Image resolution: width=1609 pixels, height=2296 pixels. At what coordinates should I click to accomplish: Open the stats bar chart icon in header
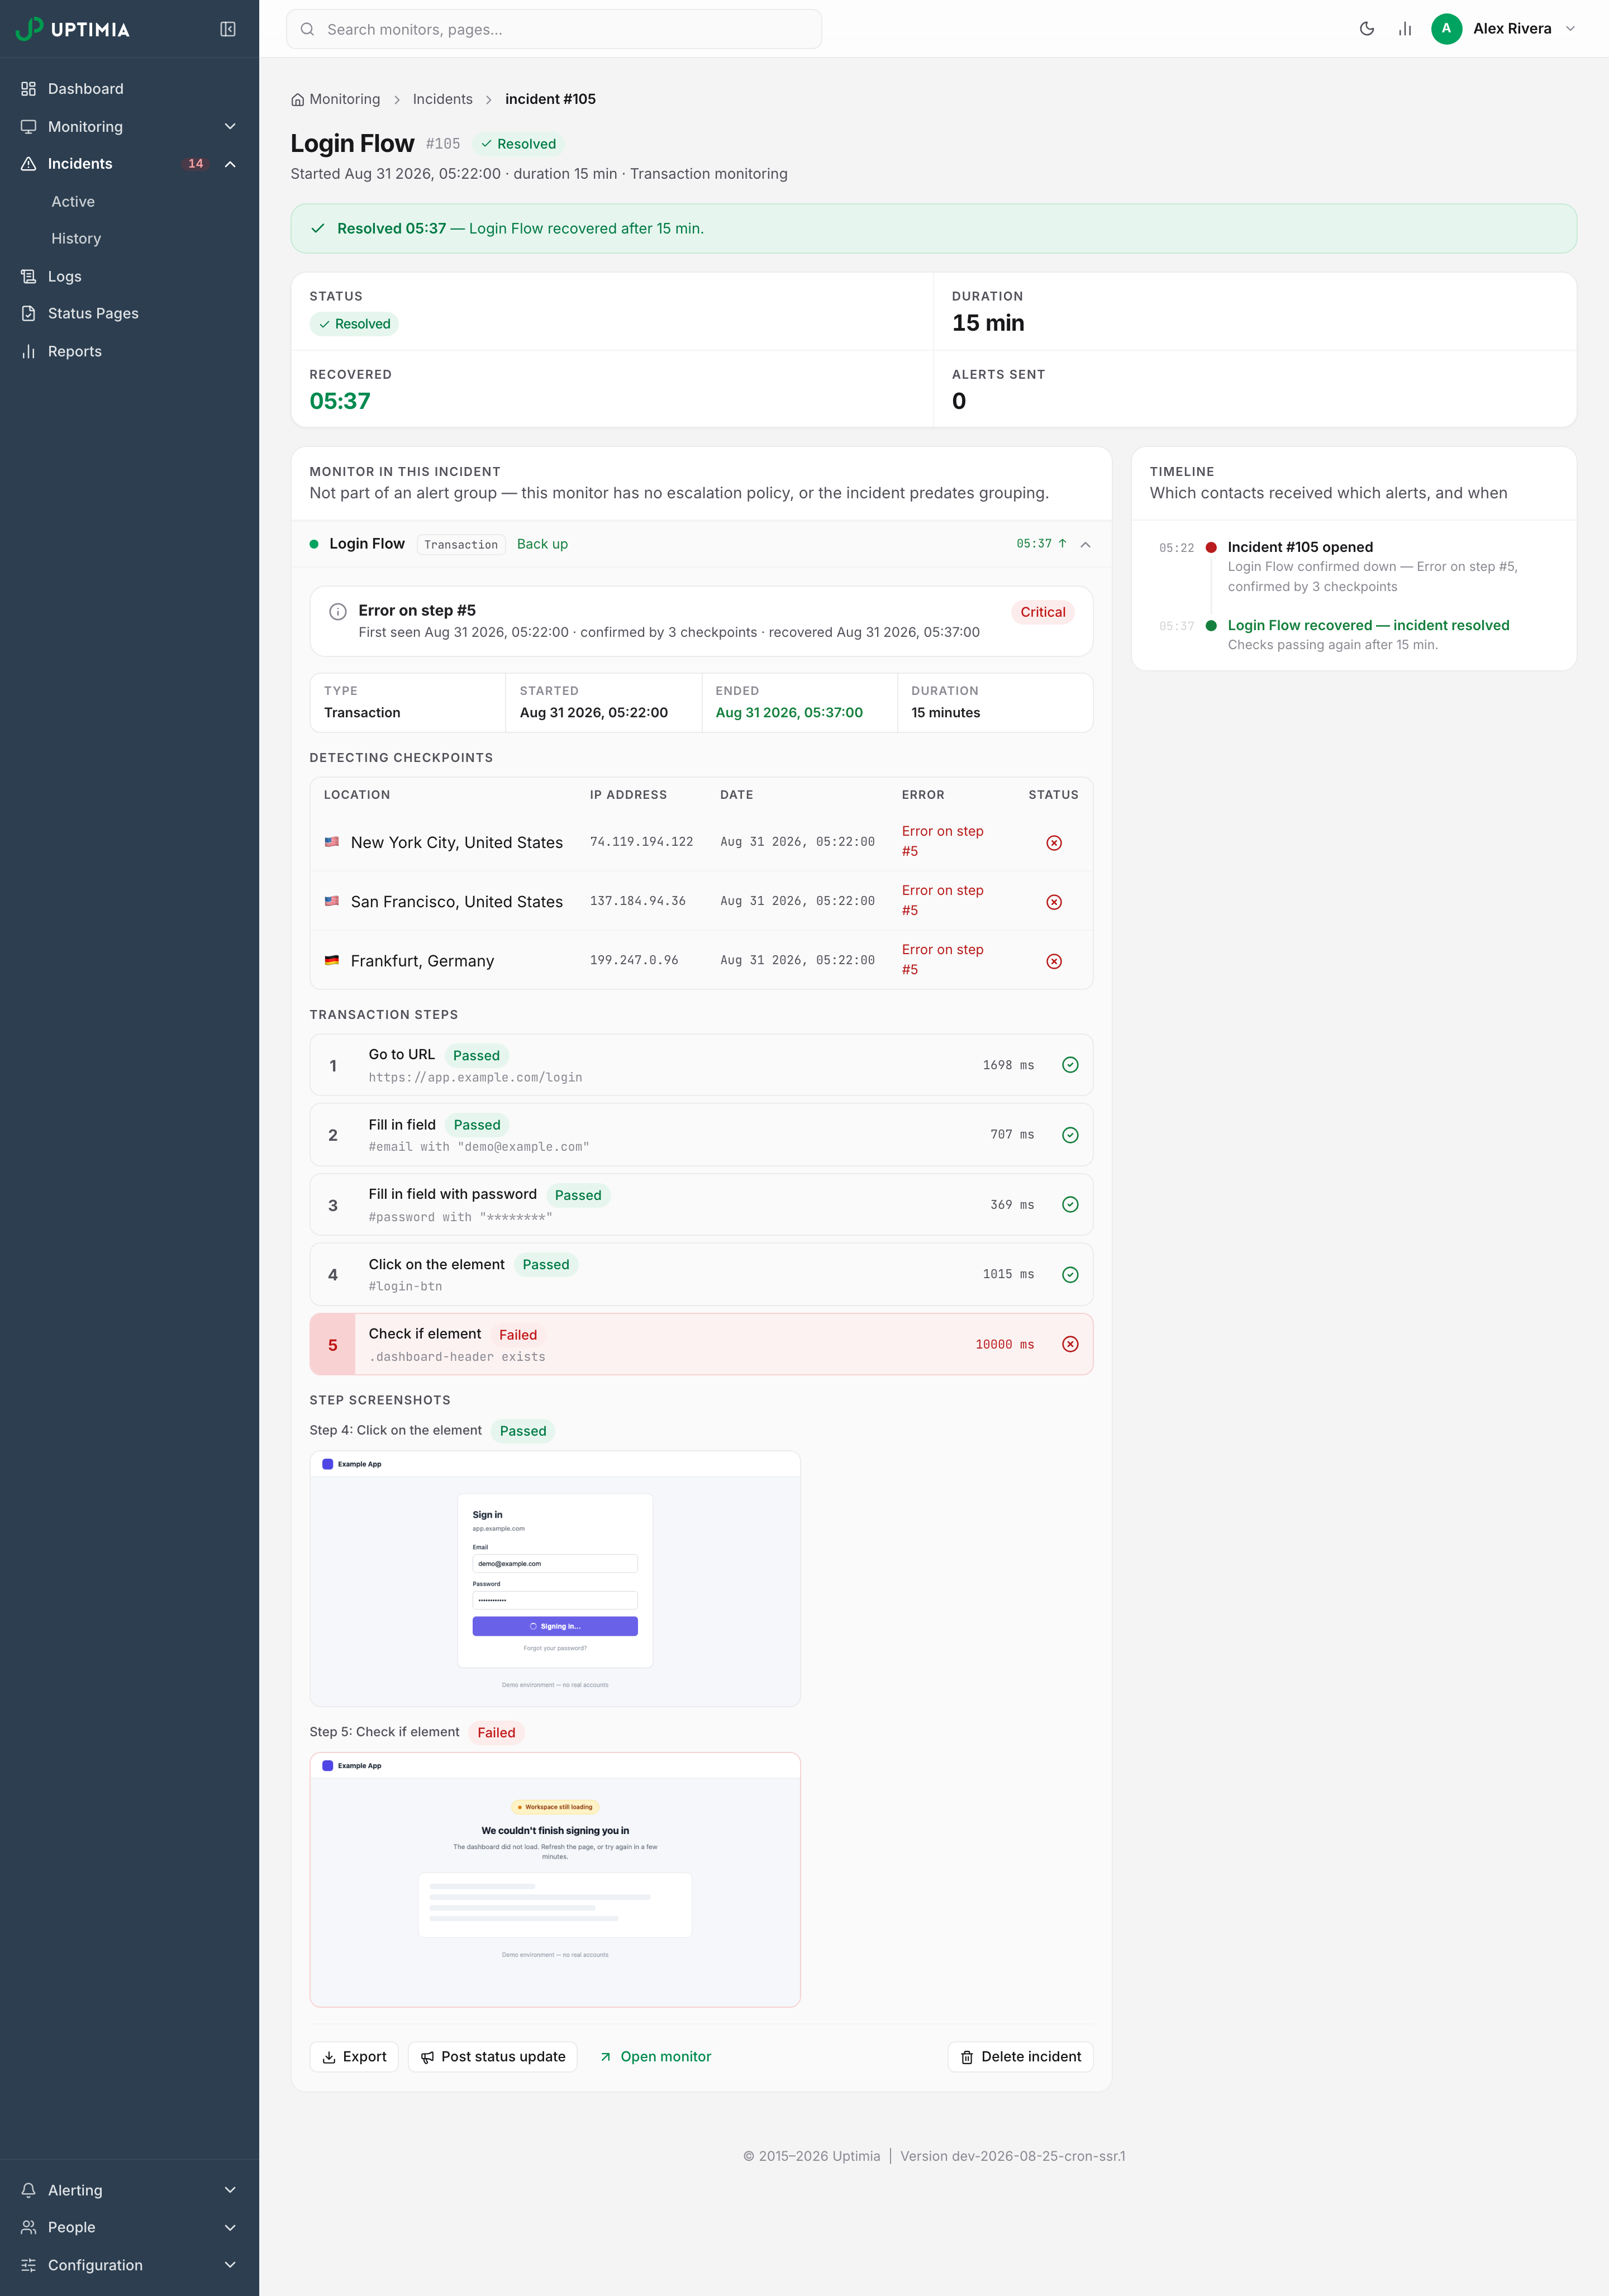point(1405,29)
